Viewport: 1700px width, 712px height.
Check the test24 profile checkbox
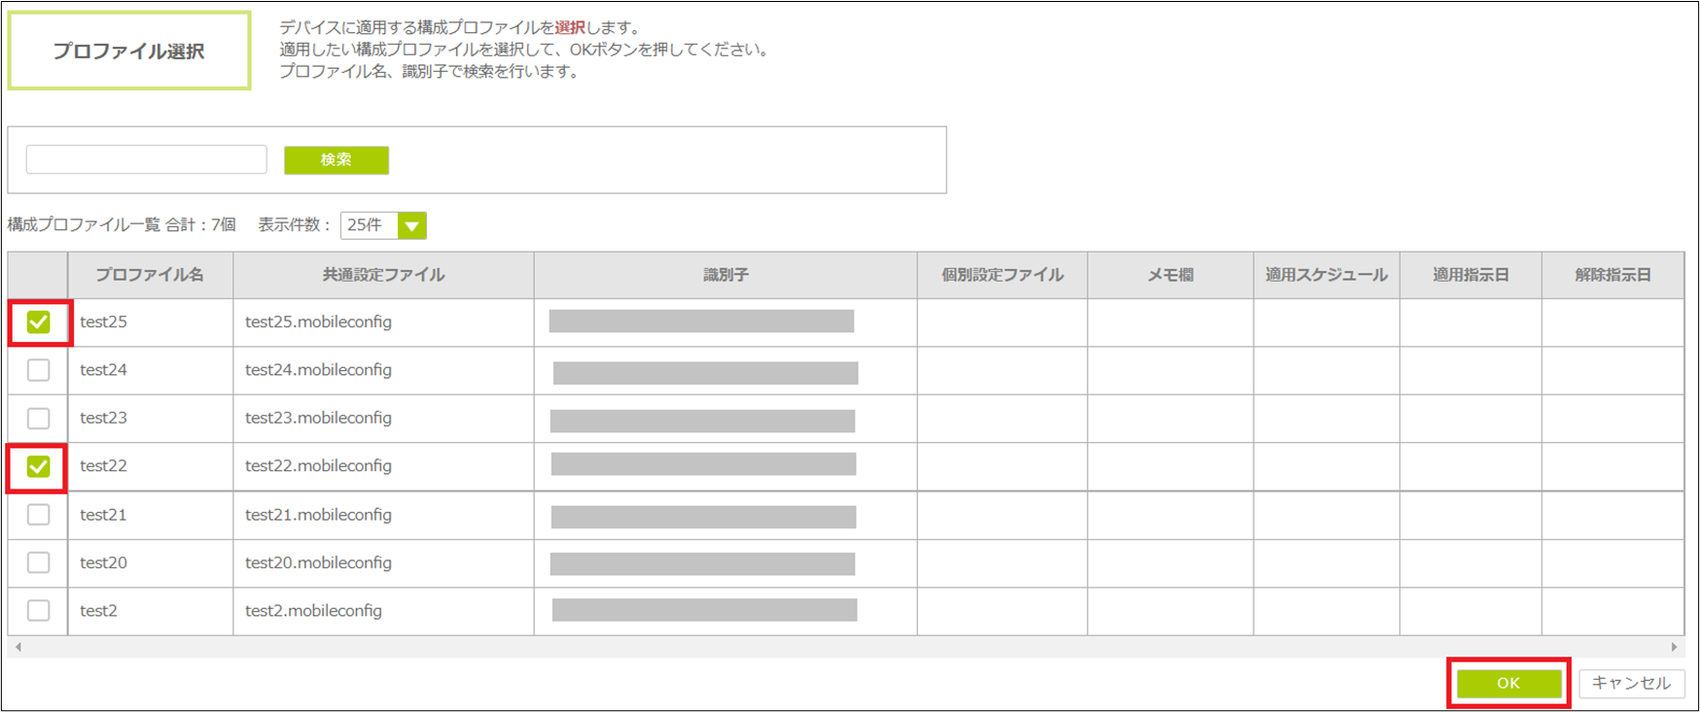(x=38, y=370)
